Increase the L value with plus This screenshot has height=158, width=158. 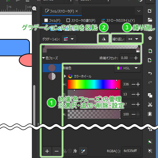tap(138, 104)
